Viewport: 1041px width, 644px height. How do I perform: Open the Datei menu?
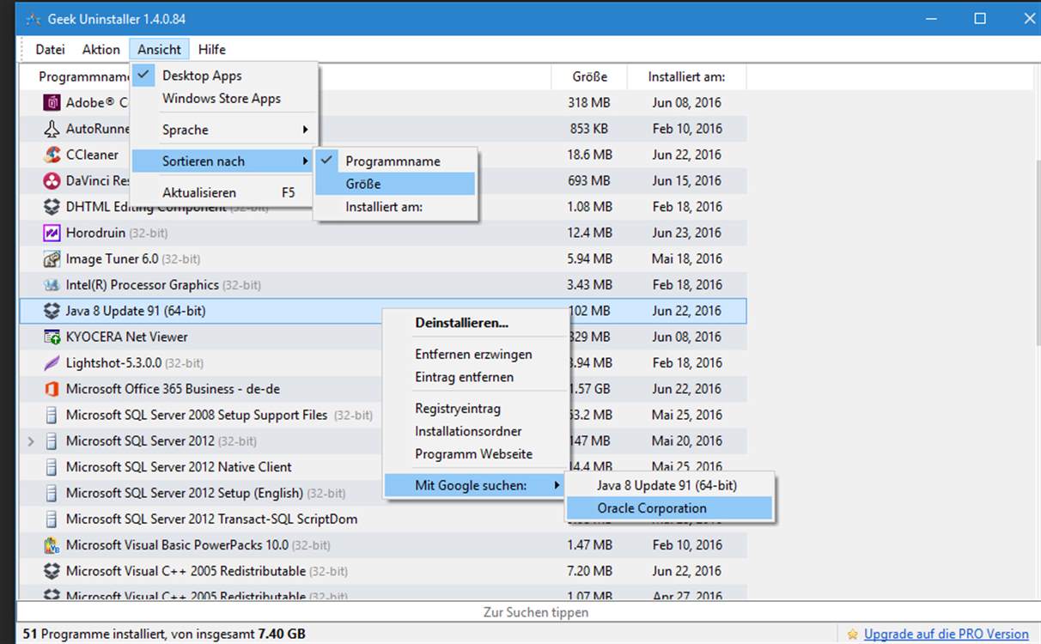51,49
